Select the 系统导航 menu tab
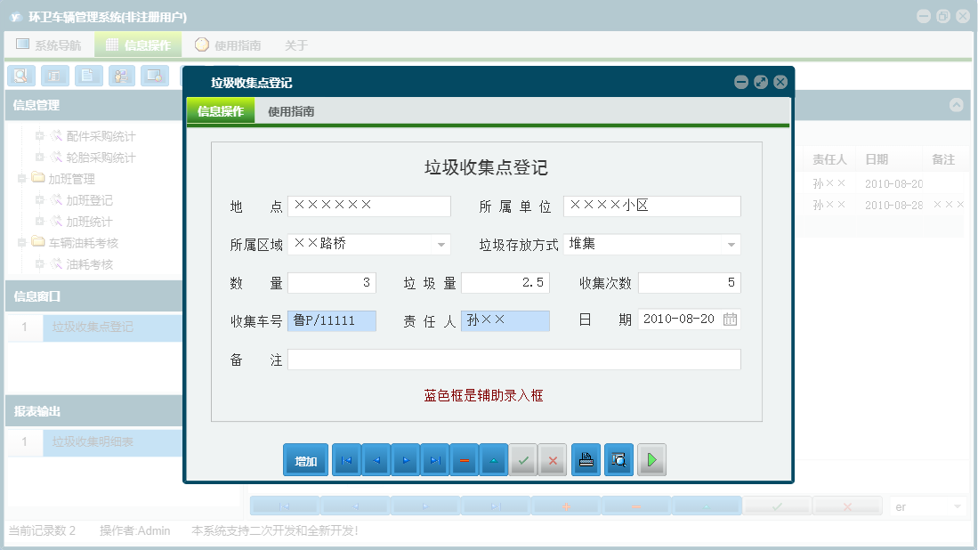This screenshot has height=550, width=978. pos(53,43)
